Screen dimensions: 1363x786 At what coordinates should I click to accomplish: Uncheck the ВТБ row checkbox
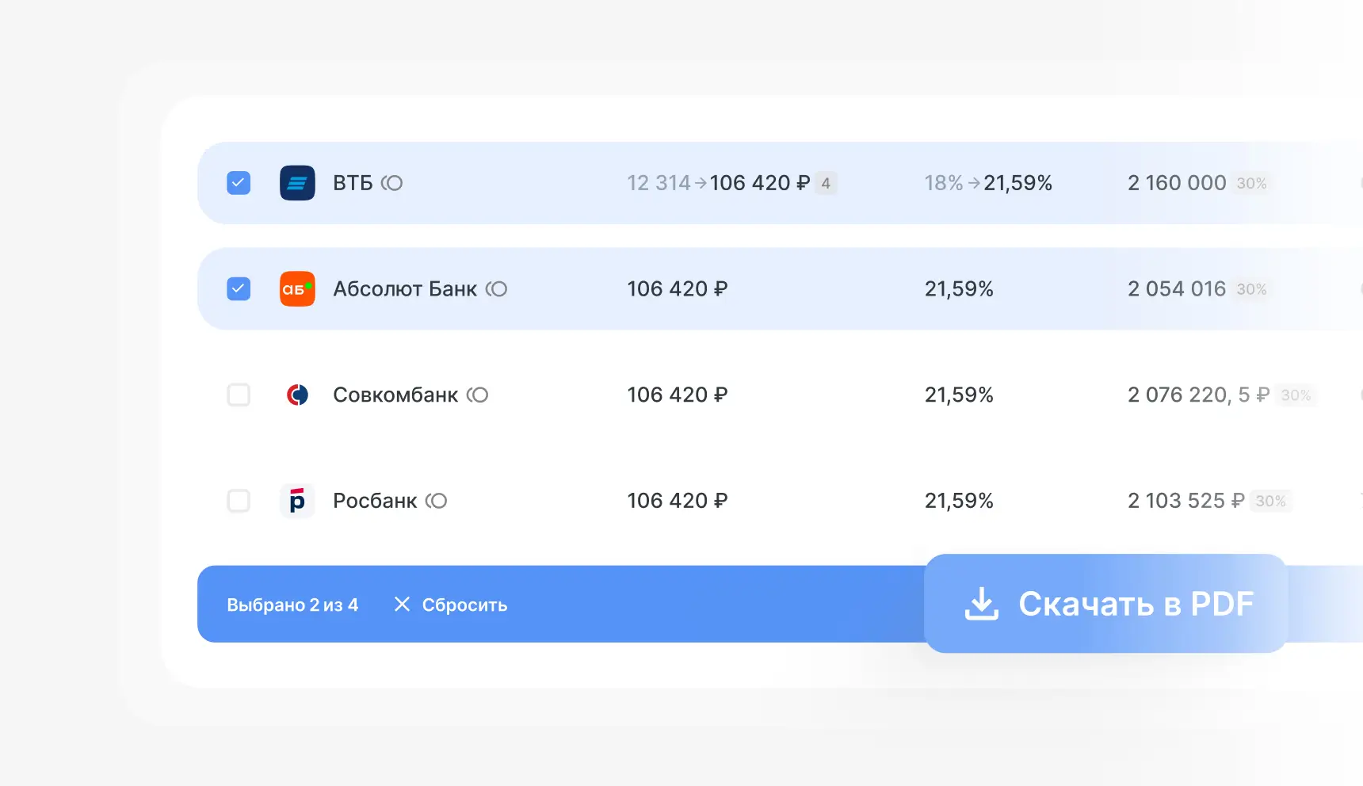click(239, 183)
